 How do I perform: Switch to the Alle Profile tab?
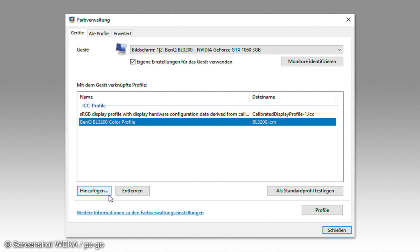[x=99, y=33]
